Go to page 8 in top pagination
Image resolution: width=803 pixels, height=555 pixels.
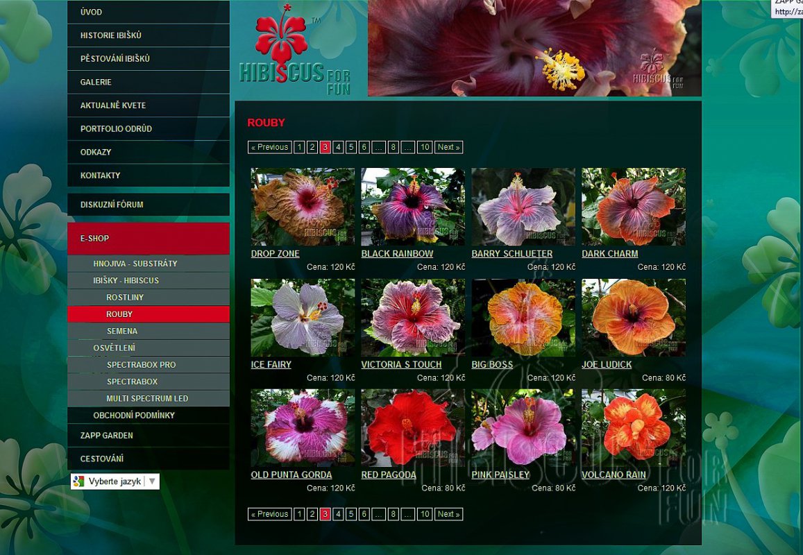(x=394, y=148)
